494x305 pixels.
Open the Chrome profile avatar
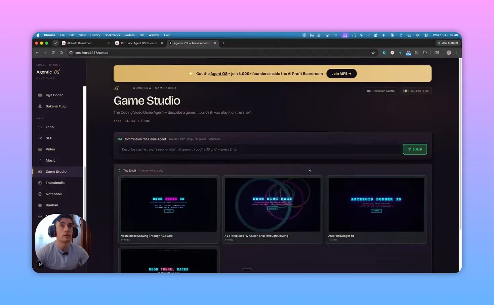pos(449,53)
